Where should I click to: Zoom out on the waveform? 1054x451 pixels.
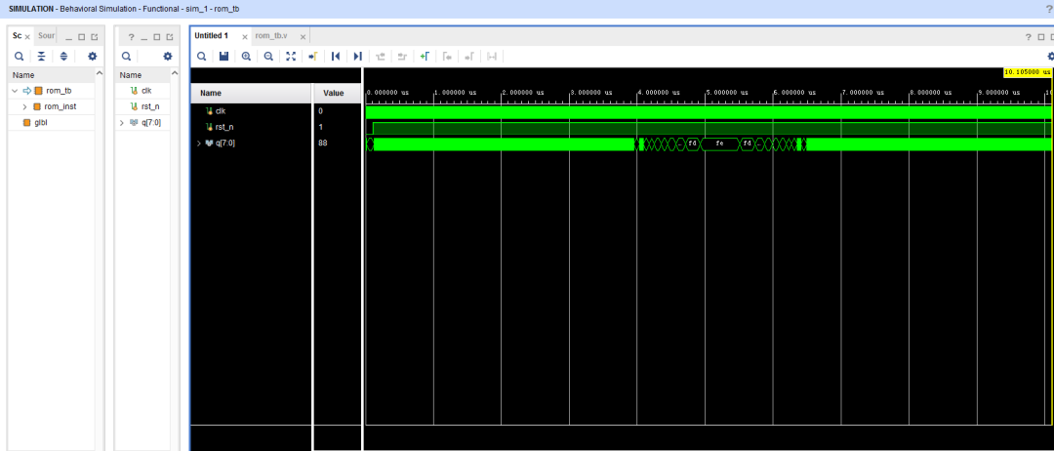(268, 57)
